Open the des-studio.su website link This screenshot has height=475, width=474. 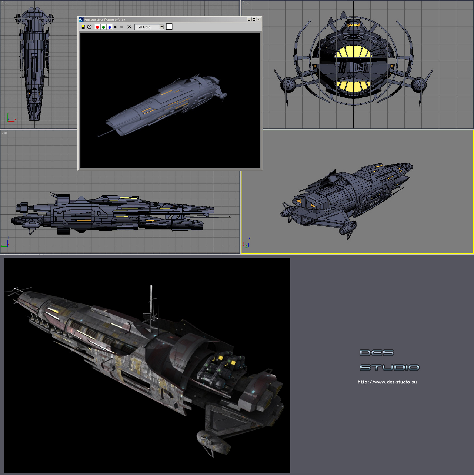tap(387, 382)
